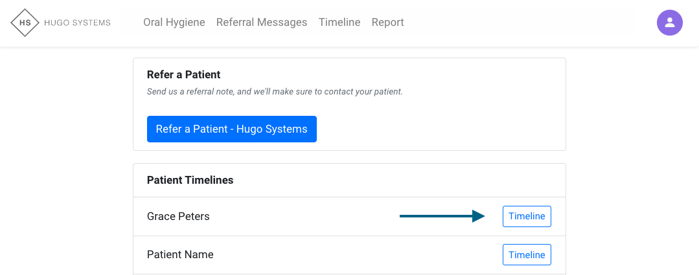
Task: Open the Report navigation item
Action: coord(387,23)
